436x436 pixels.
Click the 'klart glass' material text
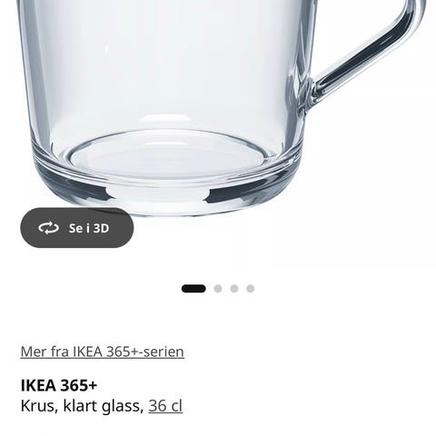click(x=104, y=406)
